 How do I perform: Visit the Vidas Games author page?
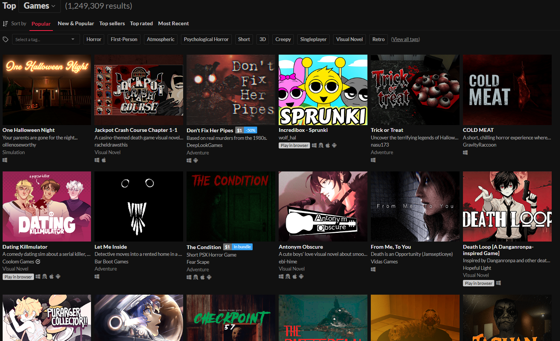pos(384,261)
